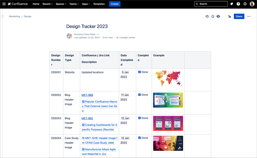The height and width of the screenshot is (158, 257).
Task: Open watch options with the eye icon
Action: click(x=218, y=16)
